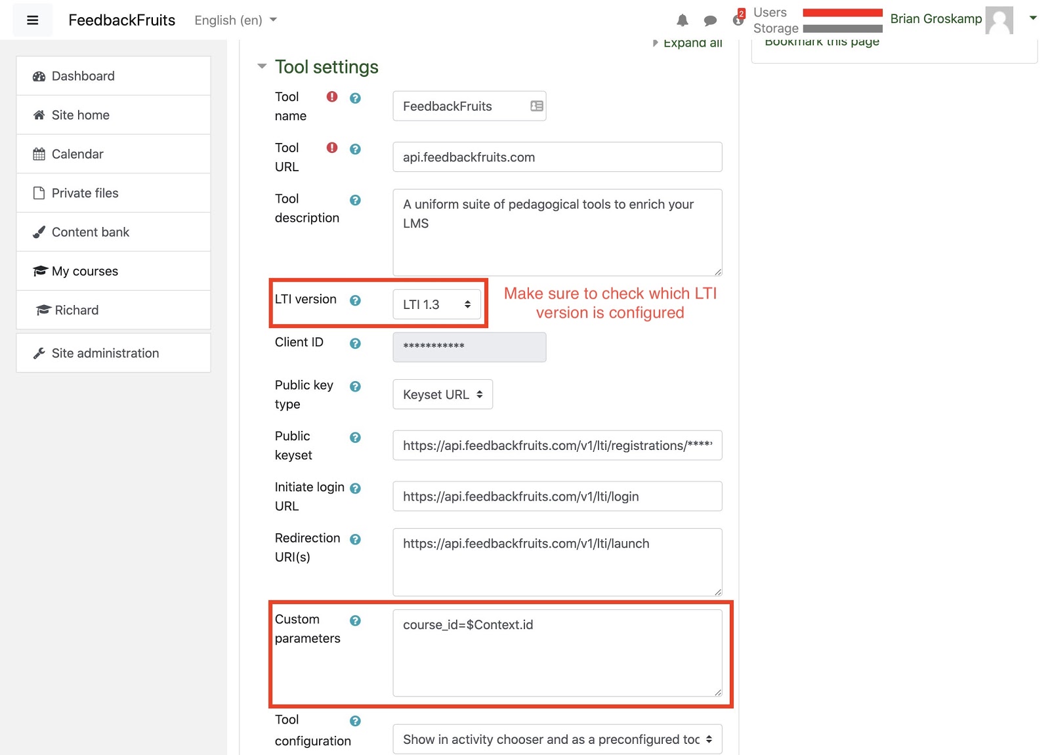The width and height of the screenshot is (1050, 755).
Task: Open the LTI version dropdown
Action: click(x=436, y=304)
